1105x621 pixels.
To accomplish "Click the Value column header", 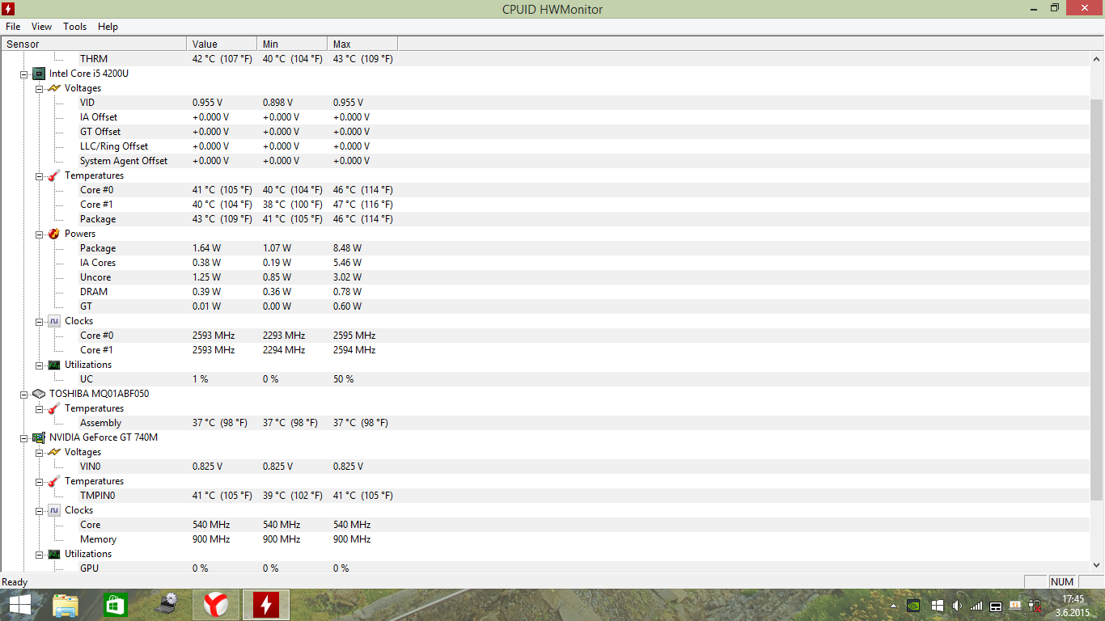I will [222, 44].
